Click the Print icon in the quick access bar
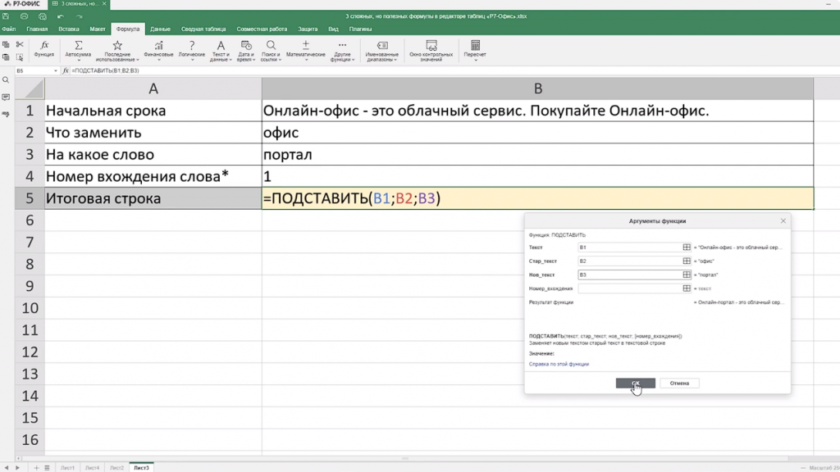Image resolution: width=840 pixels, height=472 pixels. (x=24, y=16)
